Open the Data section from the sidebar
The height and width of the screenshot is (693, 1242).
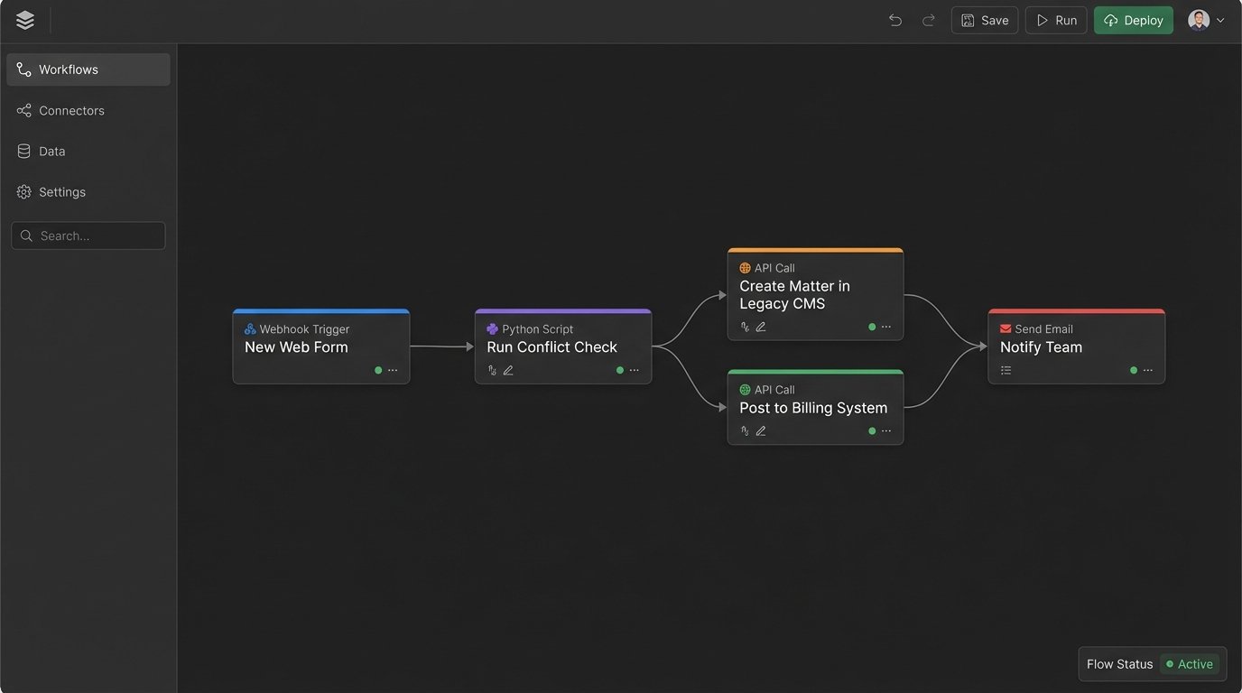click(51, 151)
